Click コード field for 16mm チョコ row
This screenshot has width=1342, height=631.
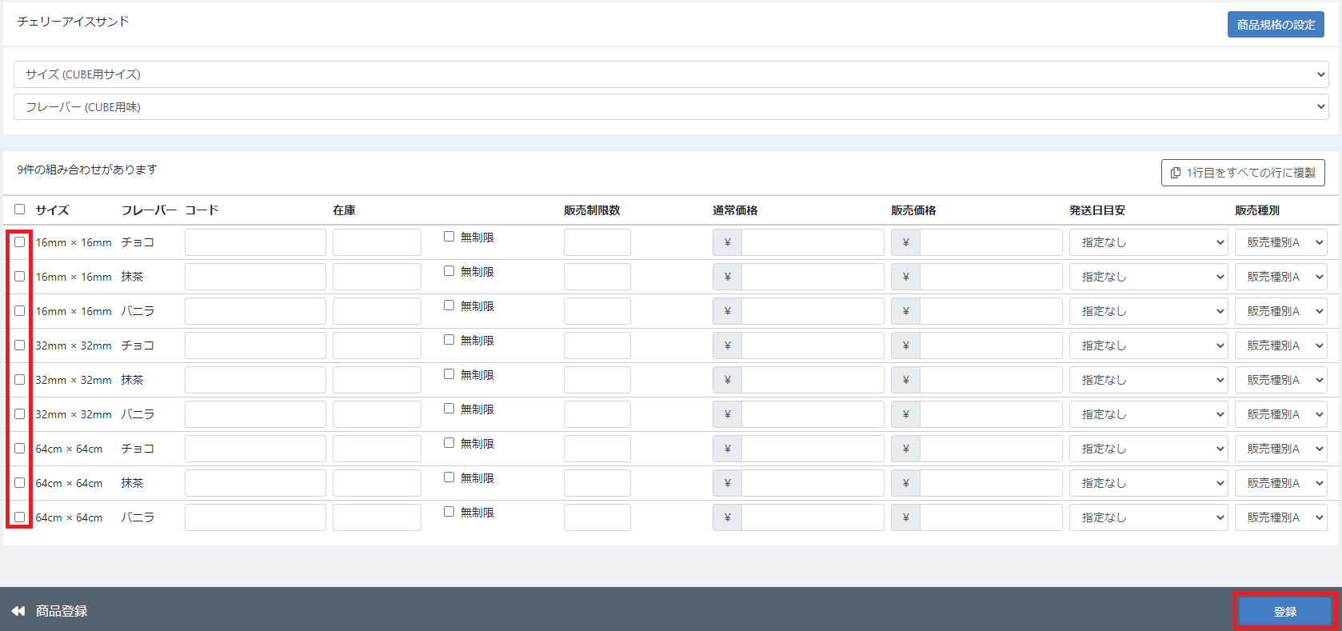(255, 242)
